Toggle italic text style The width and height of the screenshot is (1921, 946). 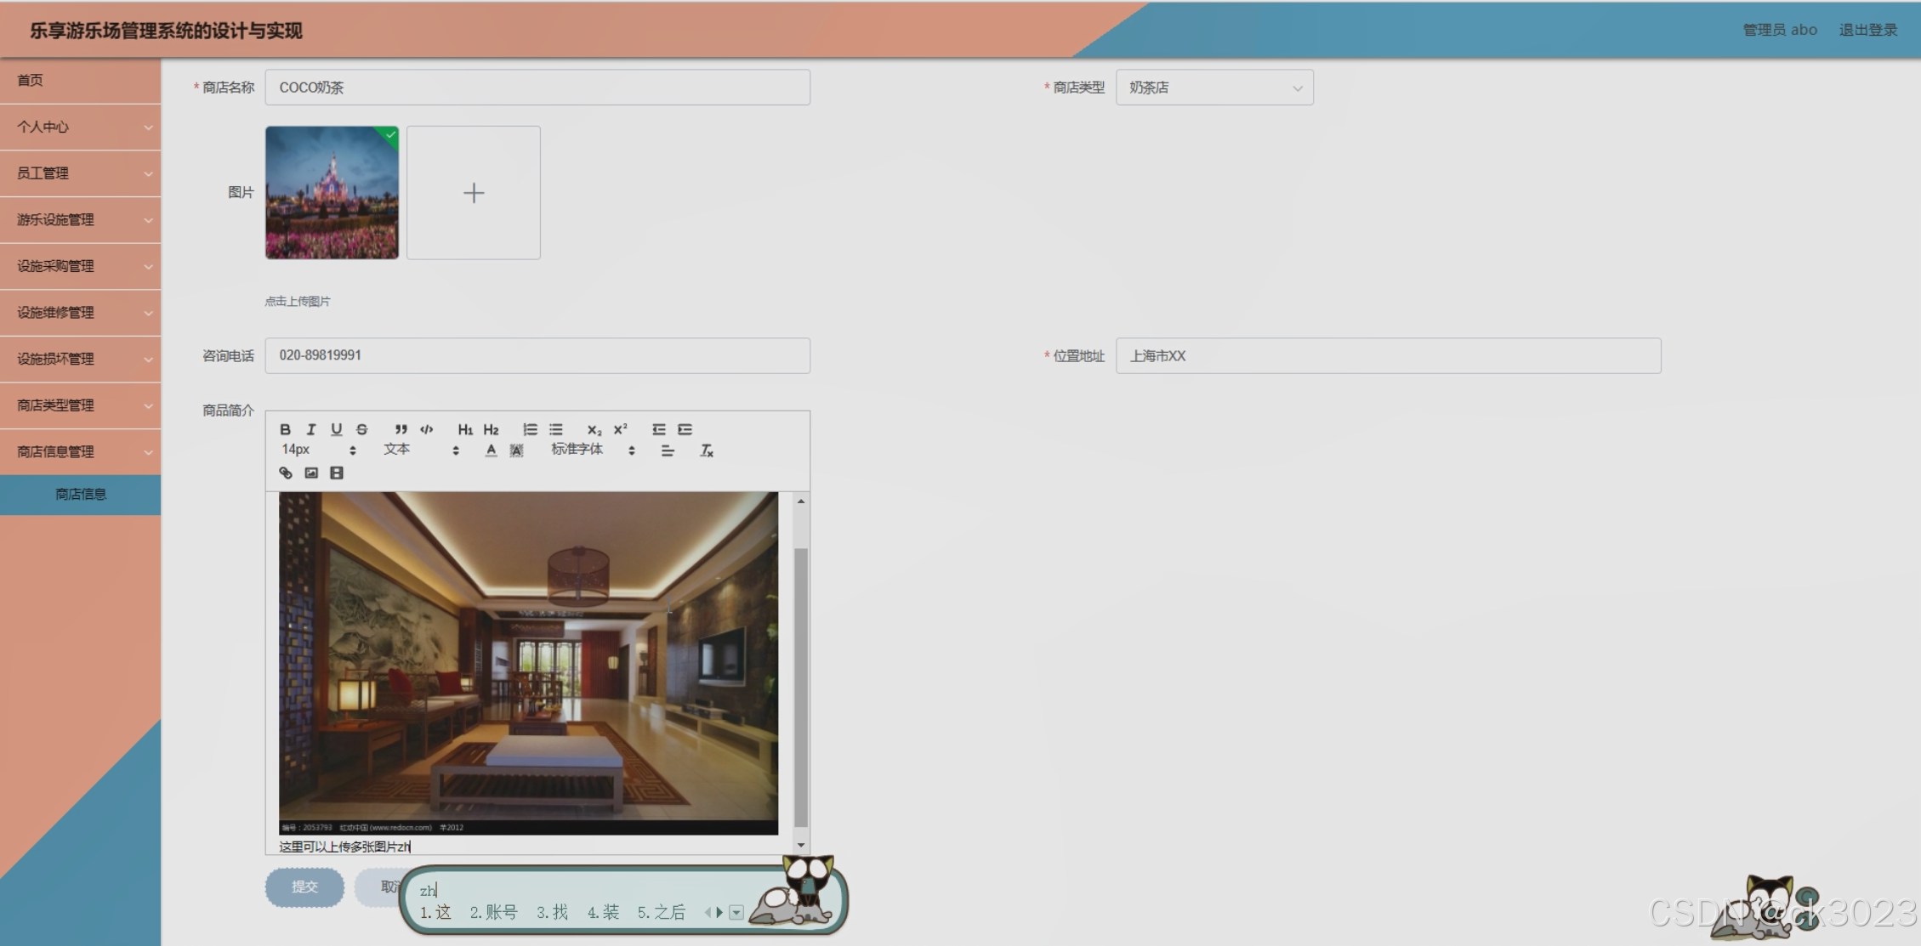tap(311, 429)
